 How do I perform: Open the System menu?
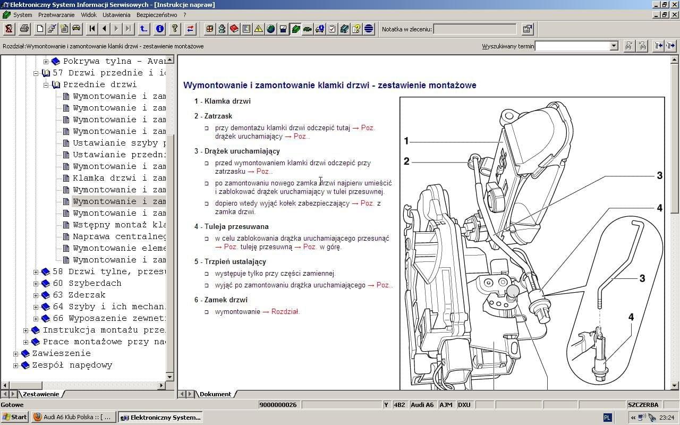click(23, 15)
